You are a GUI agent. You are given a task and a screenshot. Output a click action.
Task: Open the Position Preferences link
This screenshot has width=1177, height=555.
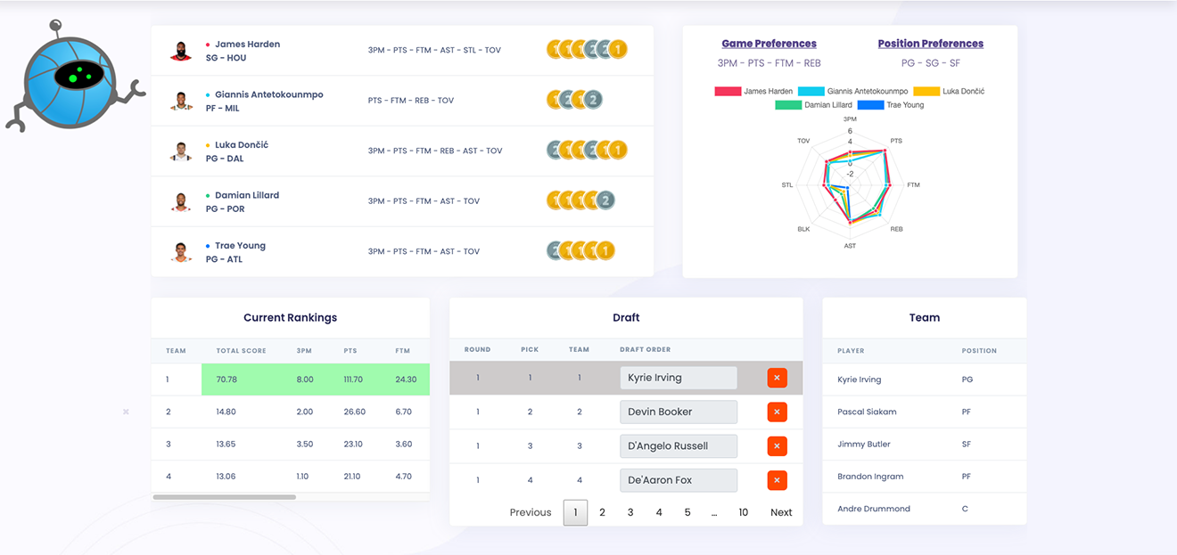click(930, 44)
